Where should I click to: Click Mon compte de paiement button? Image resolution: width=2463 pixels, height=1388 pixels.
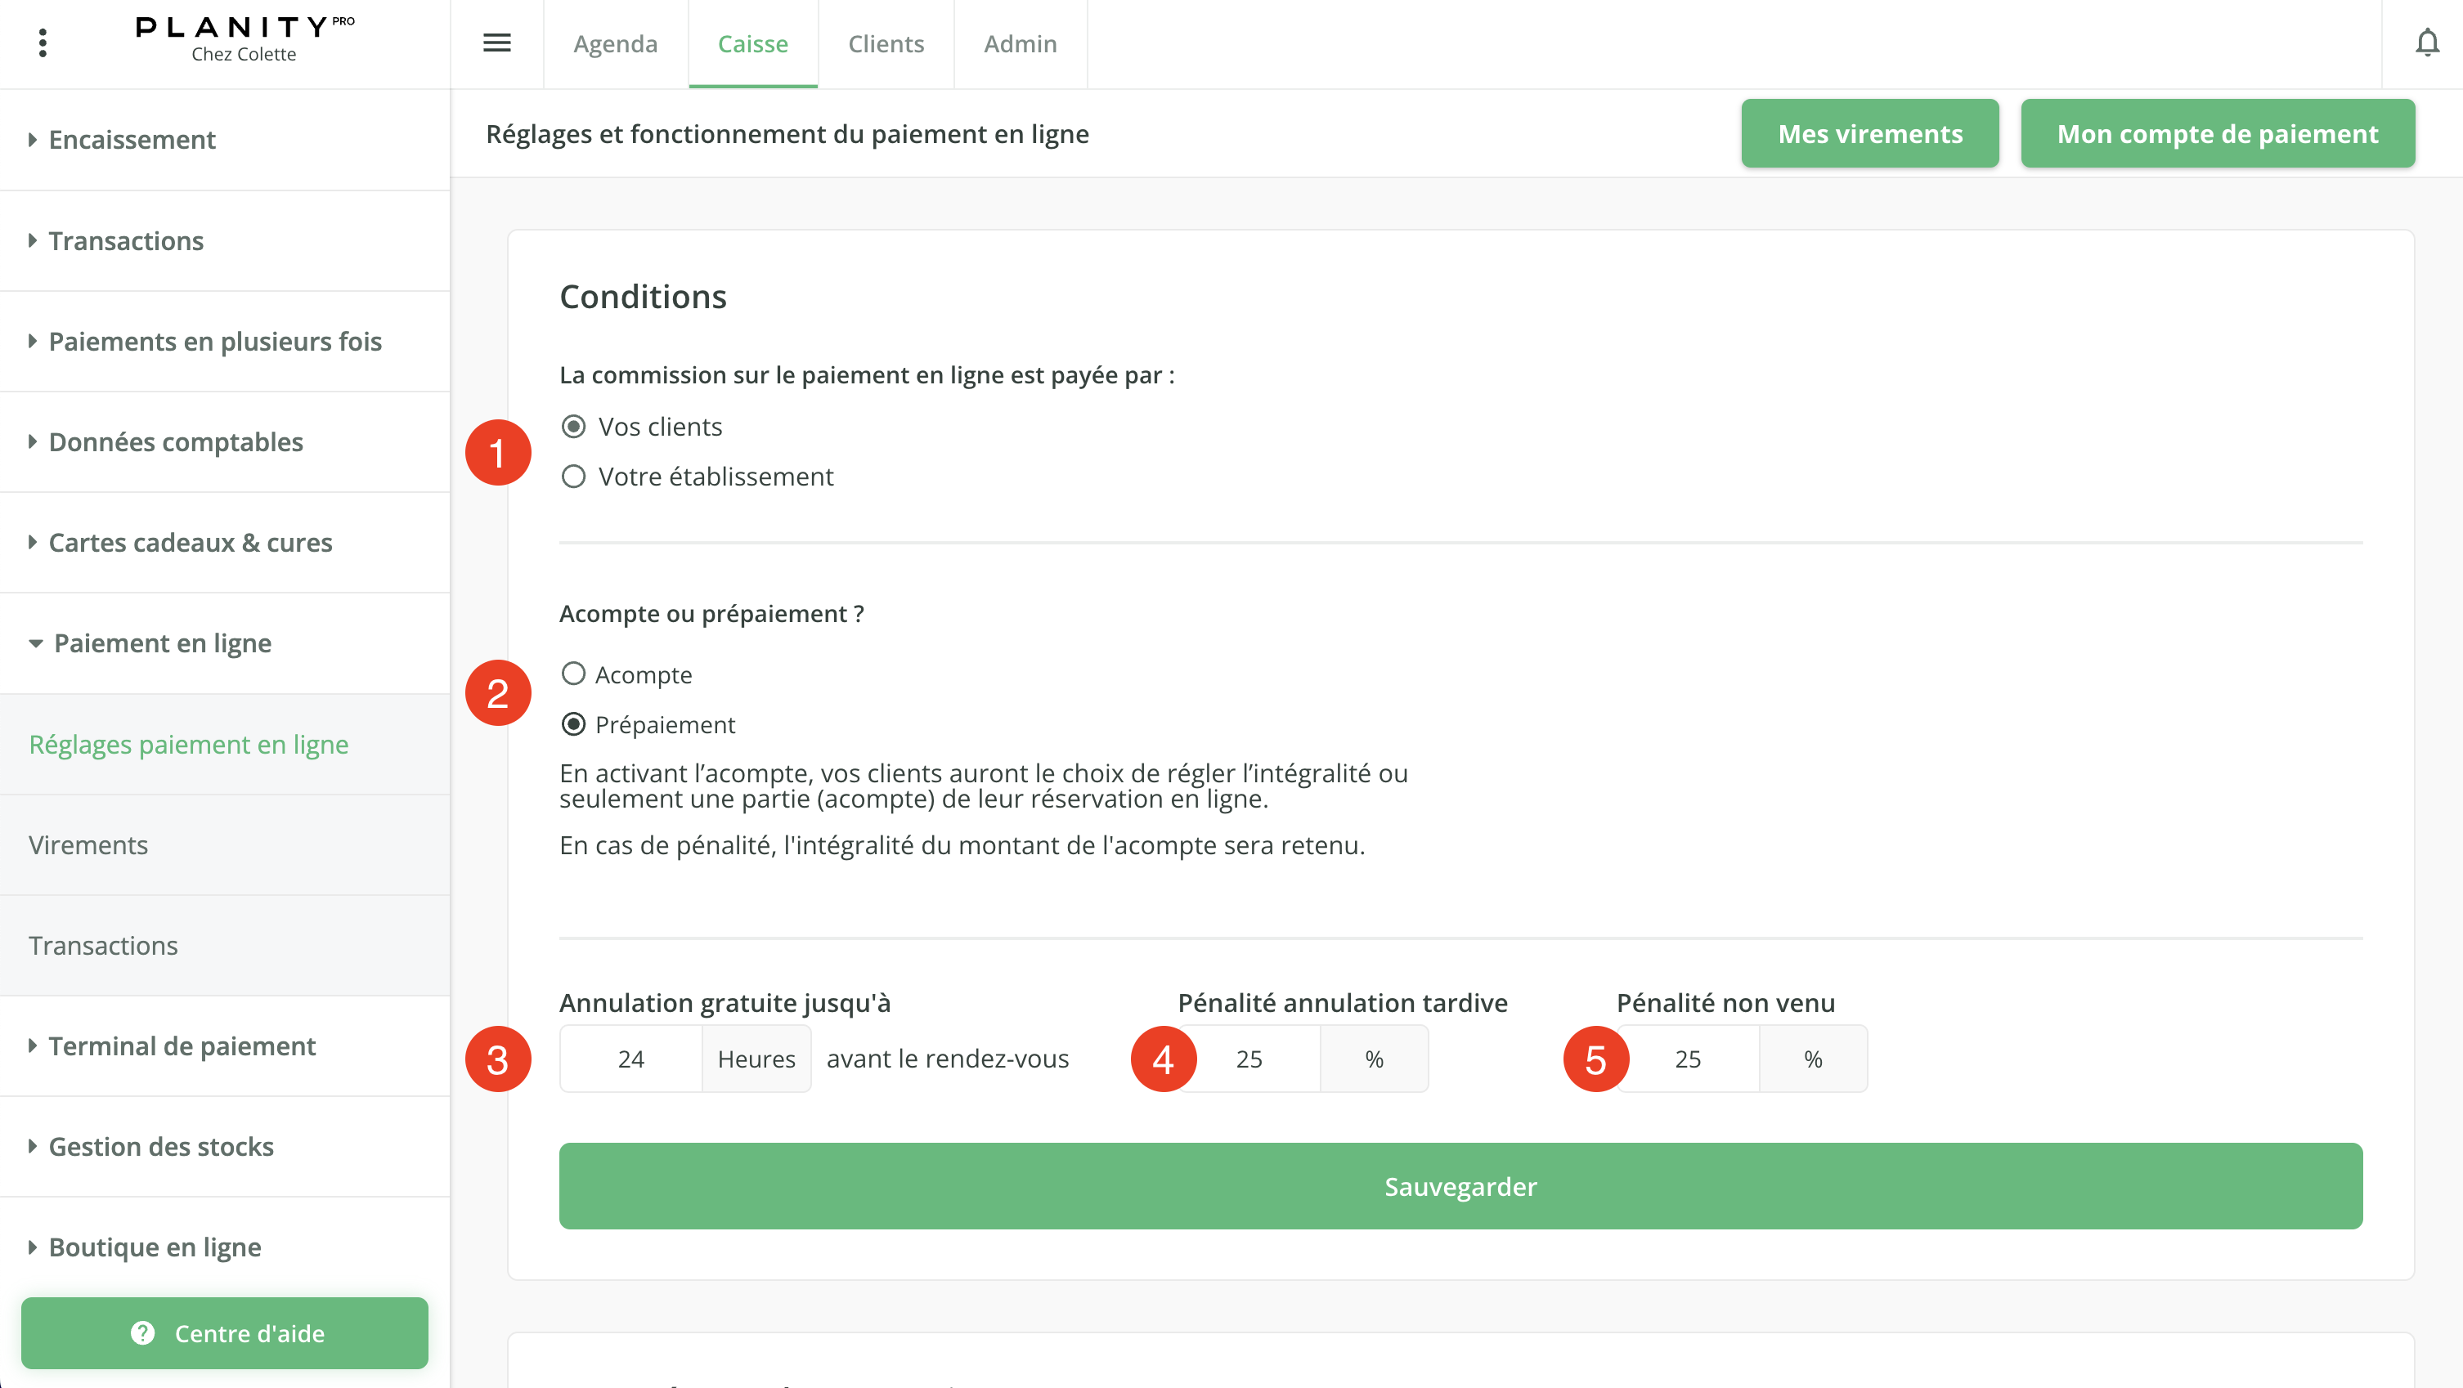point(2216,134)
